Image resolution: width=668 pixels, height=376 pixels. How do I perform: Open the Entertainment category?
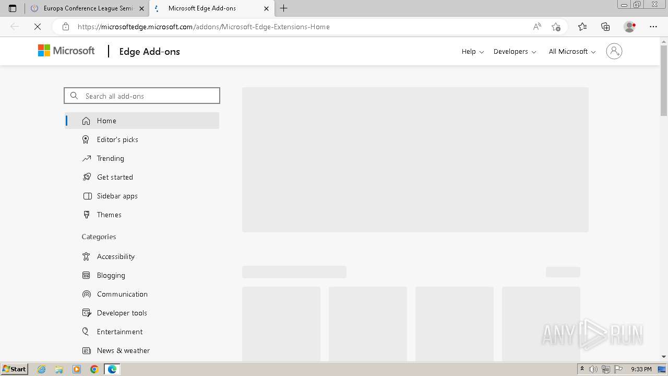(142, 332)
